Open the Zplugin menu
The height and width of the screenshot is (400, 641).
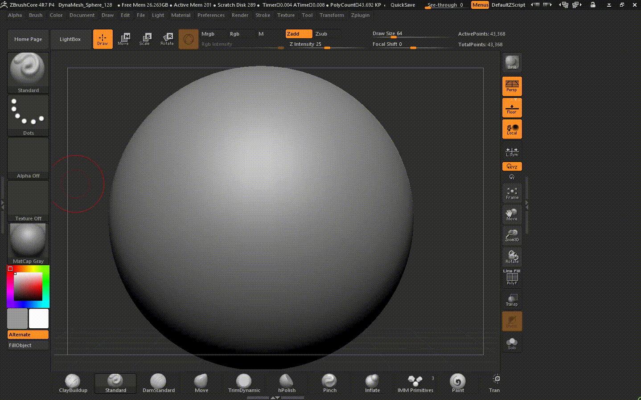(x=360, y=15)
